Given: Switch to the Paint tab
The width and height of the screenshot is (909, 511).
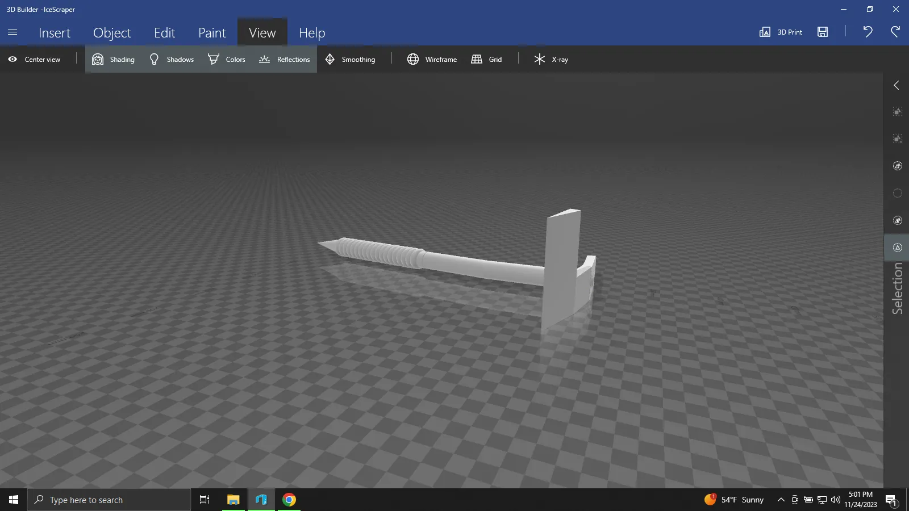Looking at the screenshot, I should pos(212,33).
